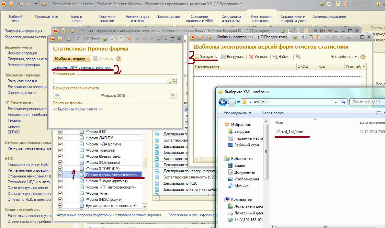The height and width of the screenshot is (228, 385).
Task: Open history dropdown arrow in main title bar
Action: (x=36, y=4)
